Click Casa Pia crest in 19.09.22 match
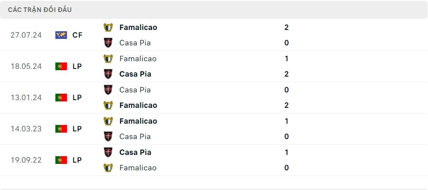Screen dimensions: 428x190 point(108,152)
